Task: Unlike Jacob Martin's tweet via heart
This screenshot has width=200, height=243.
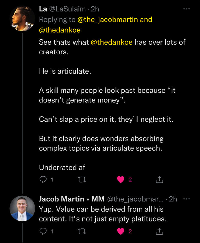Action: pos(121,232)
